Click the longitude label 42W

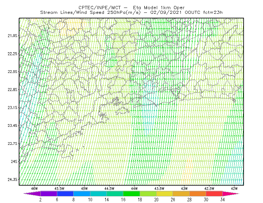pyautogui.click(x=234, y=189)
